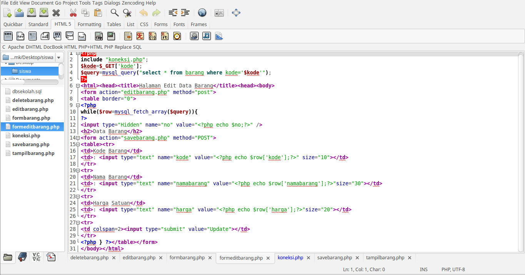Insert audio element with music note icon
Viewport: 525px width, 275px height.
click(x=207, y=36)
